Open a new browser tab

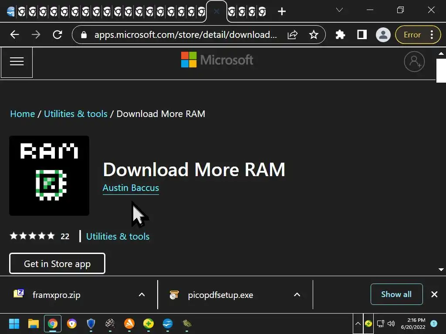click(282, 11)
